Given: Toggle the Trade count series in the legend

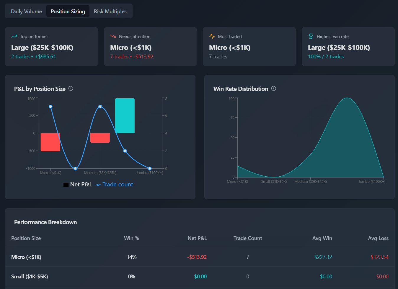Looking at the screenshot, I should point(117,184).
